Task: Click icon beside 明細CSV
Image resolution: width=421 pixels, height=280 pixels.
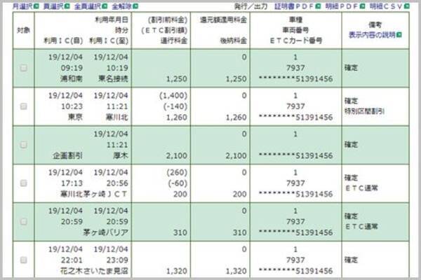Action: click(x=406, y=6)
